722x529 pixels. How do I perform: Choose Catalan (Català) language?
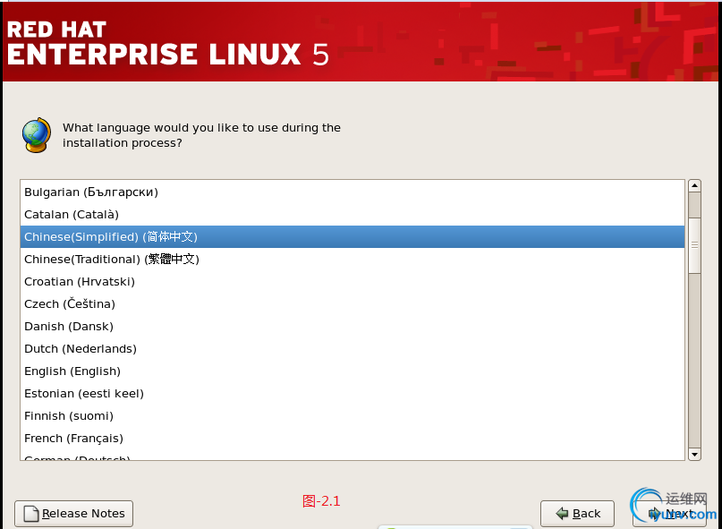pos(72,214)
